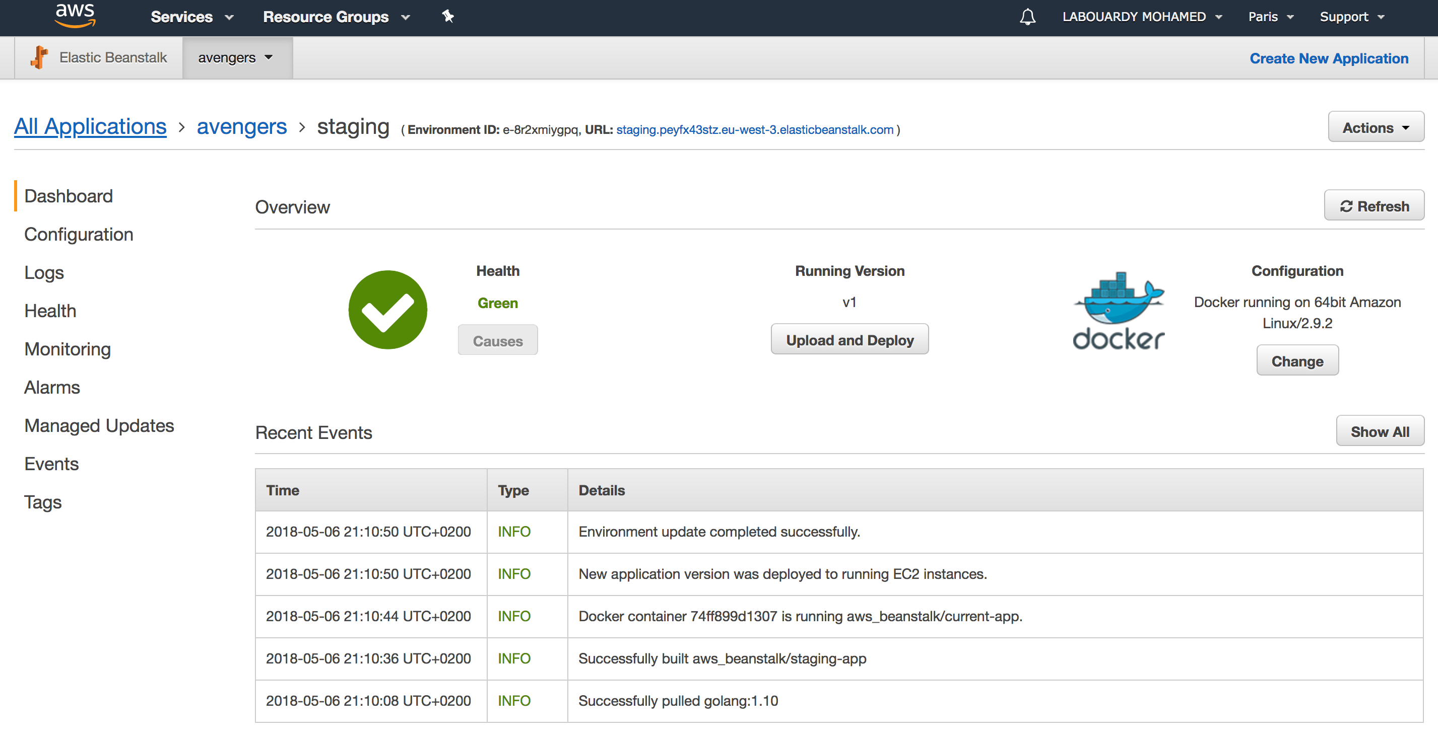Expand the Support dropdown menu
Screen dimensions: 1438x740
pyautogui.click(x=1352, y=17)
